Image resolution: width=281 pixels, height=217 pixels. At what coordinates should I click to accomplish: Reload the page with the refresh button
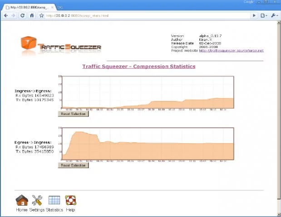[x=23, y=15]
